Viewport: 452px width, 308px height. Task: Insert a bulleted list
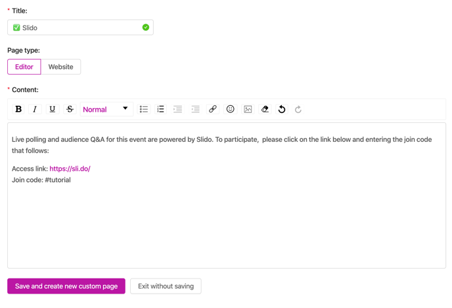pos(144,109)
